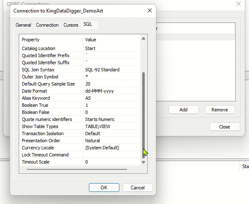
Task: Select the Presentation Order property label
Action: pos(41,141)
